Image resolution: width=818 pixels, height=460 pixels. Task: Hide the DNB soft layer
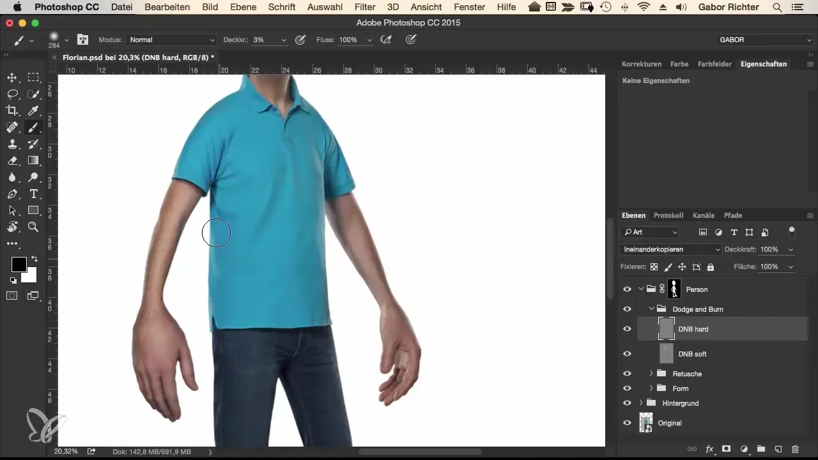[627, 353]
